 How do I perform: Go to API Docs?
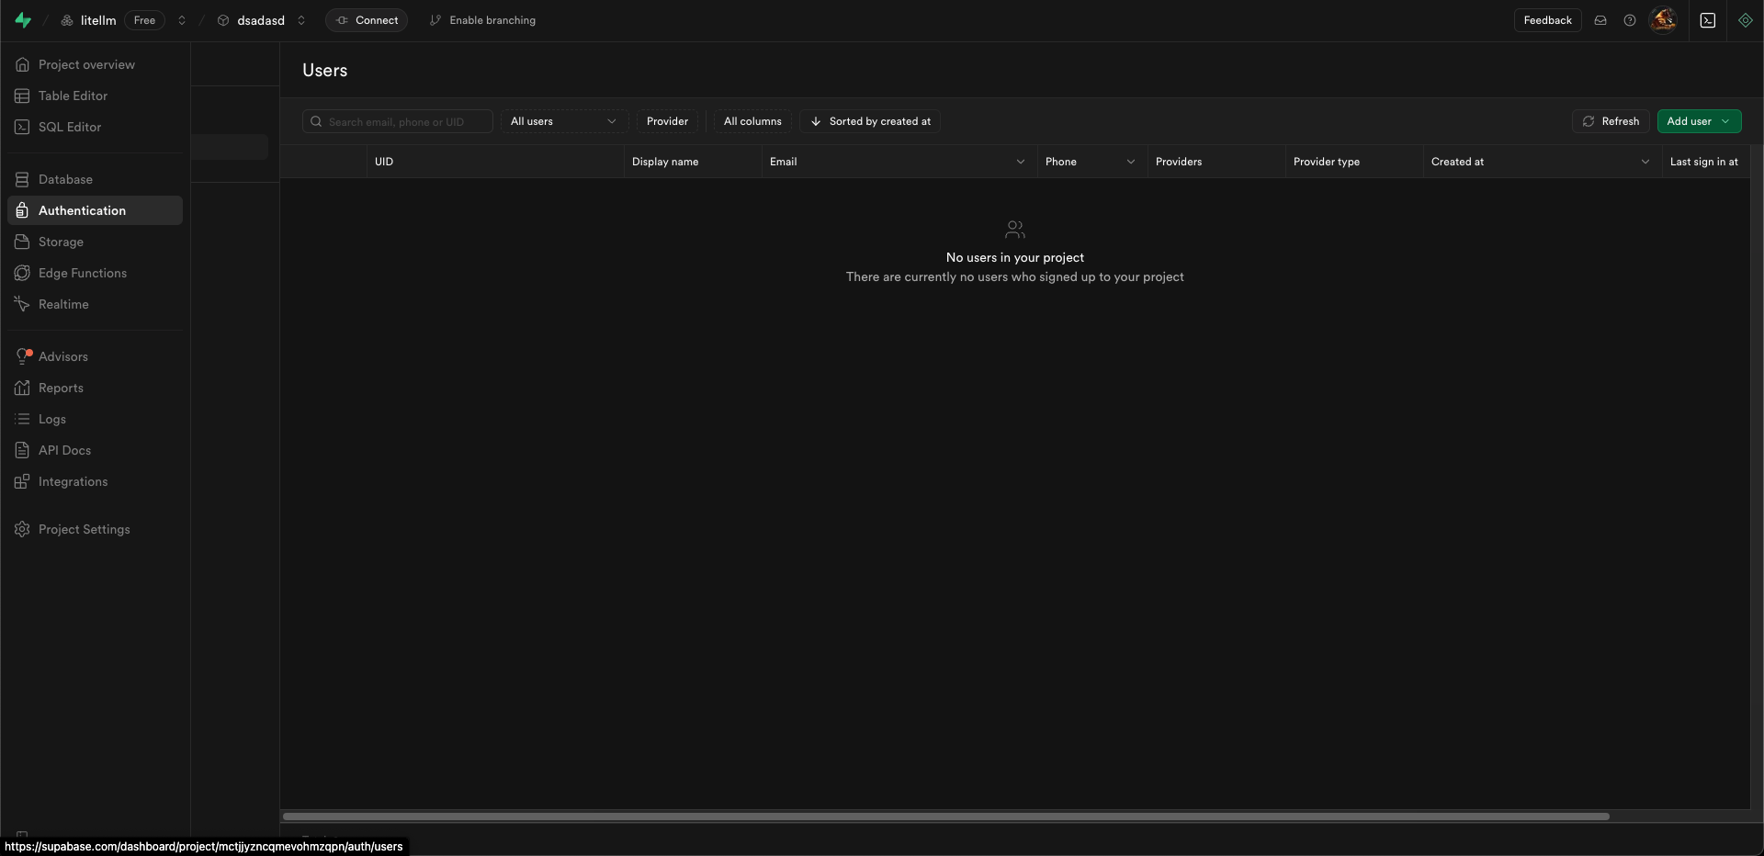pyautogui.click(x=64, y=450)
